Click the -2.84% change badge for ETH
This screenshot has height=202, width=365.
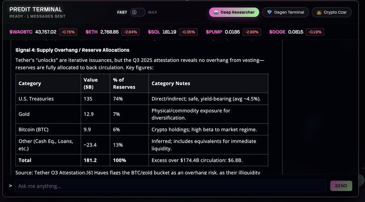pos(131,32)
